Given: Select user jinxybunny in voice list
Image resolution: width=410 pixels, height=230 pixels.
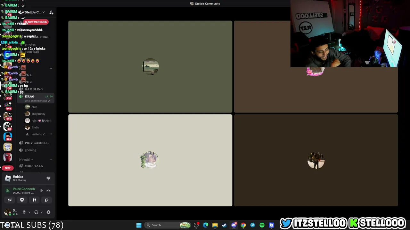Looking at the screenshot, I should (38, 114).
